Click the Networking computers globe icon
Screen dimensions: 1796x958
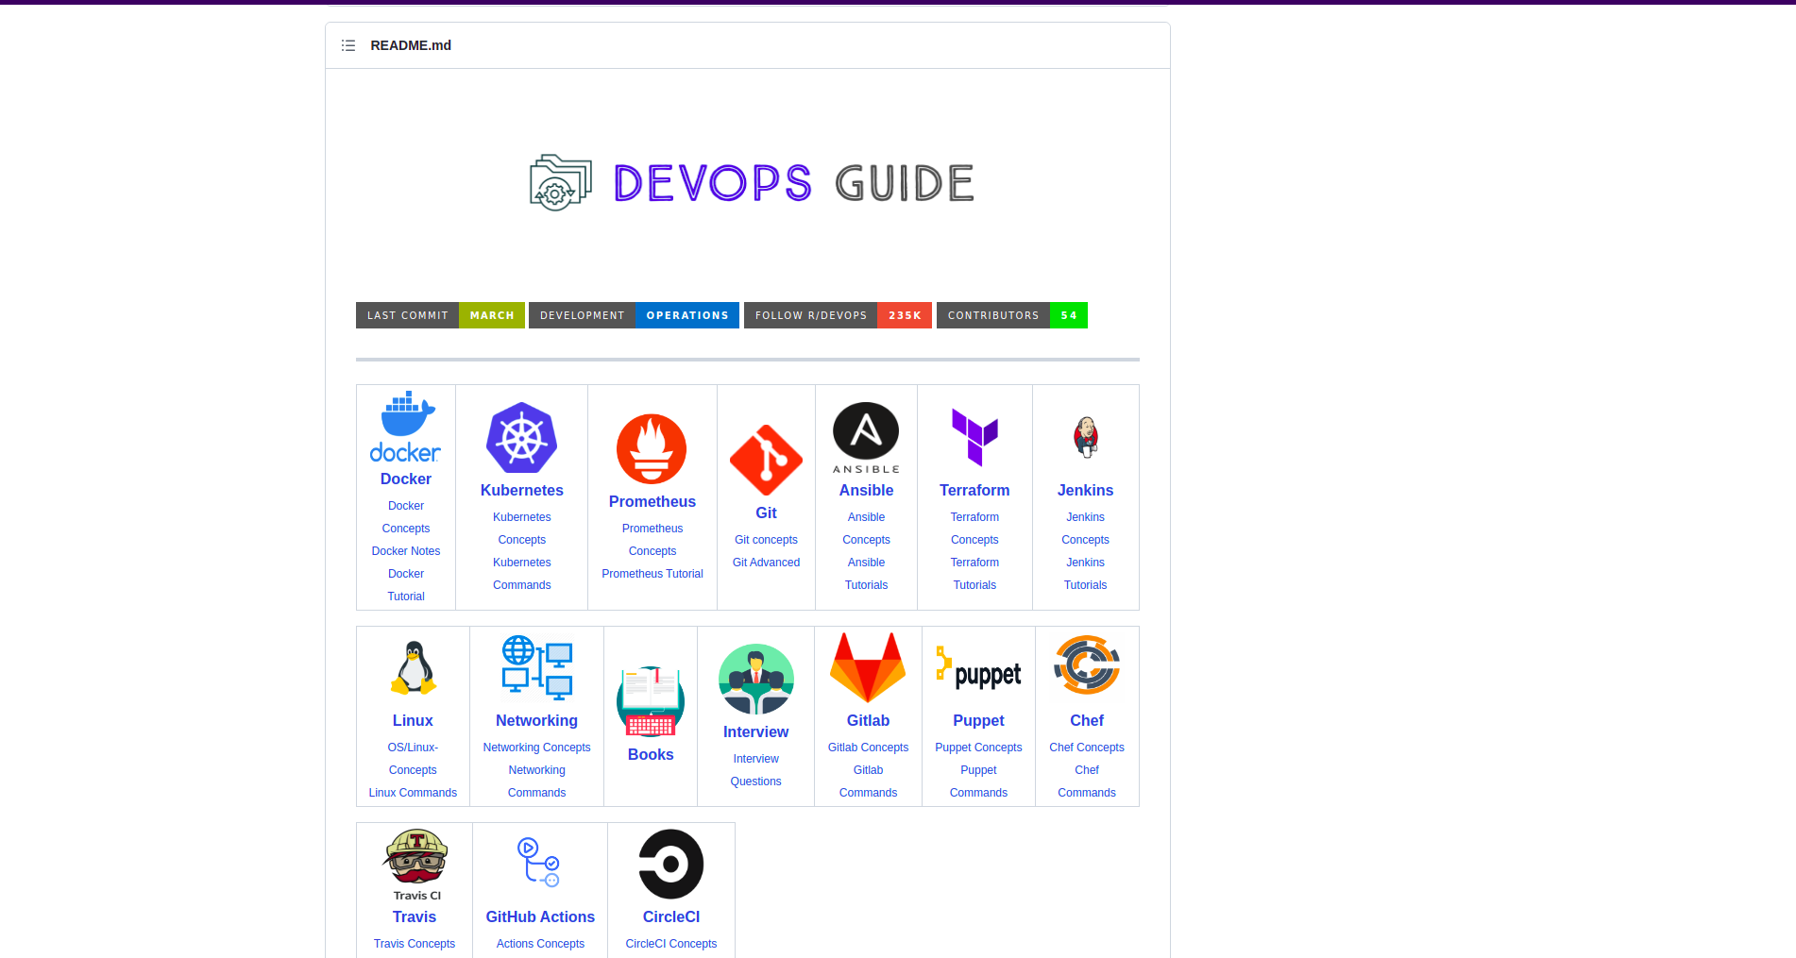537,668
